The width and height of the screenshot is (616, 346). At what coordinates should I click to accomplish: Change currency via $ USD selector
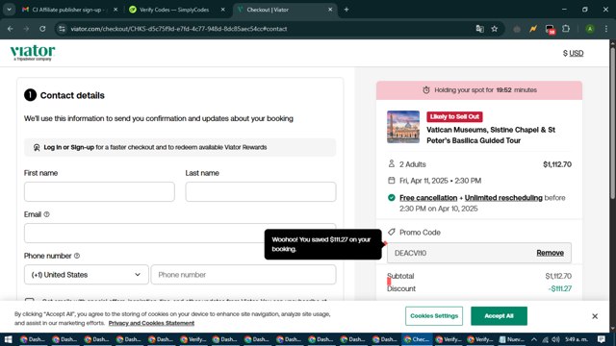coord(574,53)
